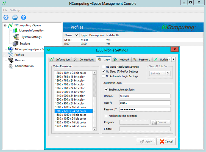Click the NComputing logo in window title bar
206x152 pixels.
point(4,3)
